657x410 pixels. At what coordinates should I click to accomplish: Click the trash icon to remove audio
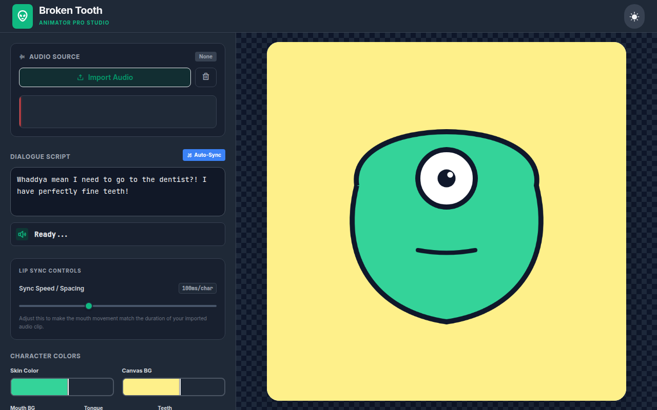pos(206,77)
